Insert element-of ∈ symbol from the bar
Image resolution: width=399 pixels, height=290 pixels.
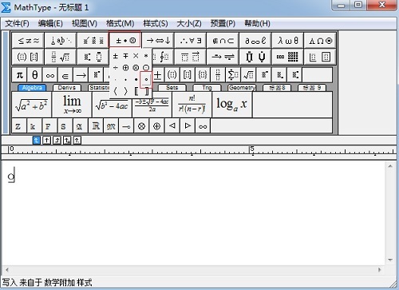[65, 75]
